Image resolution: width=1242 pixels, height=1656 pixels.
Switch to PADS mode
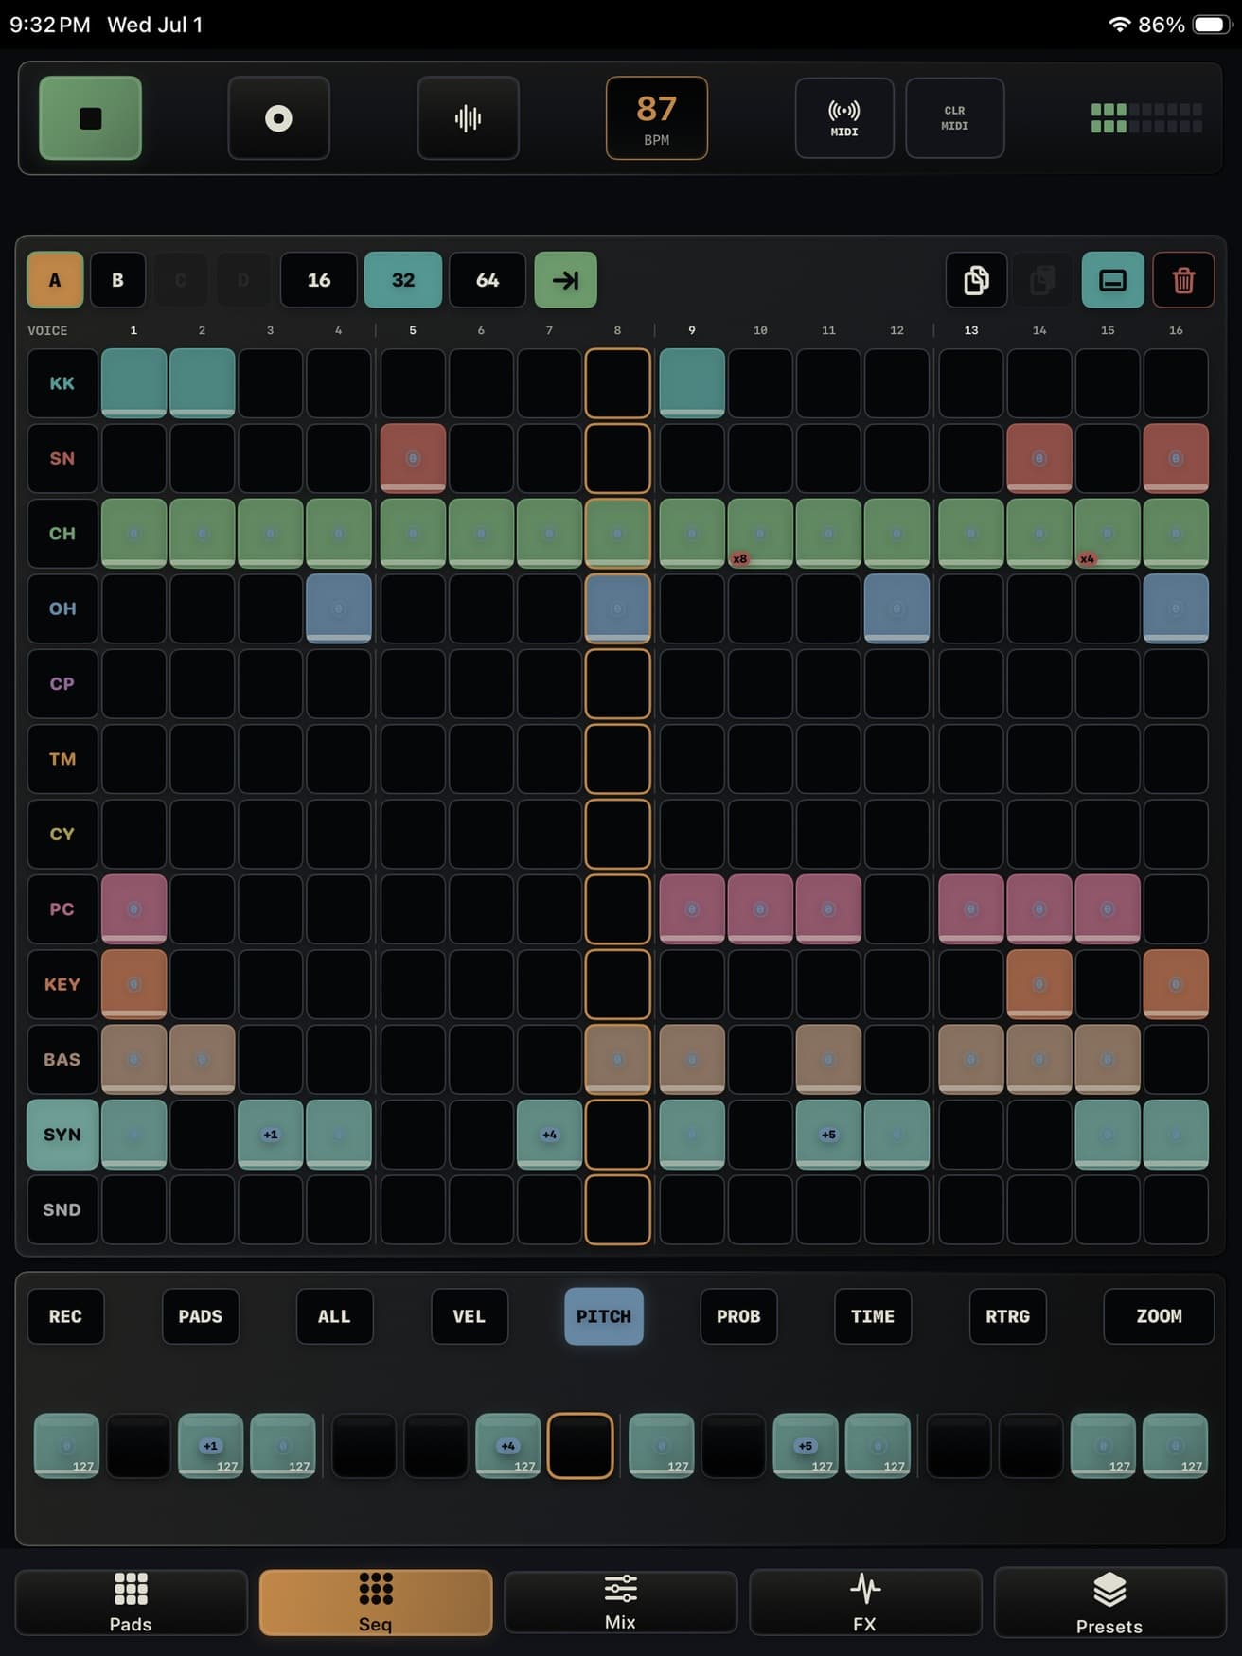coord(201,1316)
